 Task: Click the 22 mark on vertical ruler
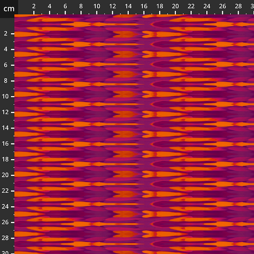(6, 191)
